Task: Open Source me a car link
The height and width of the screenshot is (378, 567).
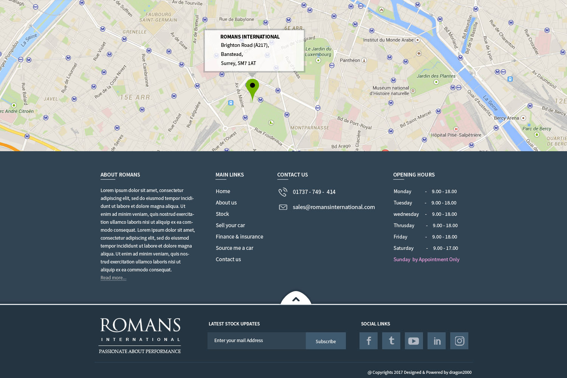Action: click(234, 248)
